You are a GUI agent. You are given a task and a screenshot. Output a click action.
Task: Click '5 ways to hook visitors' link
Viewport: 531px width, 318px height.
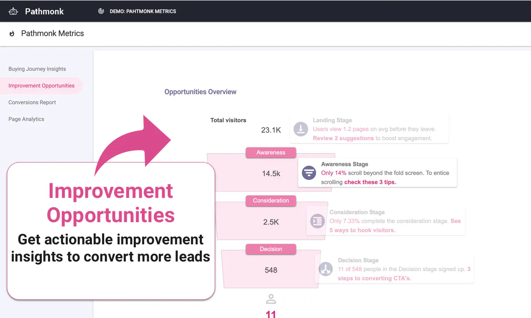362,230
